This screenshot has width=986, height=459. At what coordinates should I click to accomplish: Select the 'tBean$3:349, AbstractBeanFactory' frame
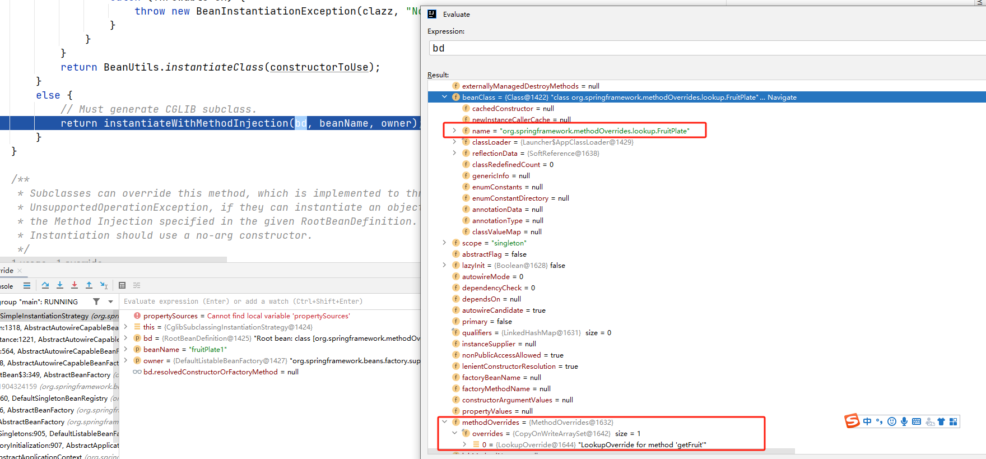pyautogui.click(x=59, y=374)
